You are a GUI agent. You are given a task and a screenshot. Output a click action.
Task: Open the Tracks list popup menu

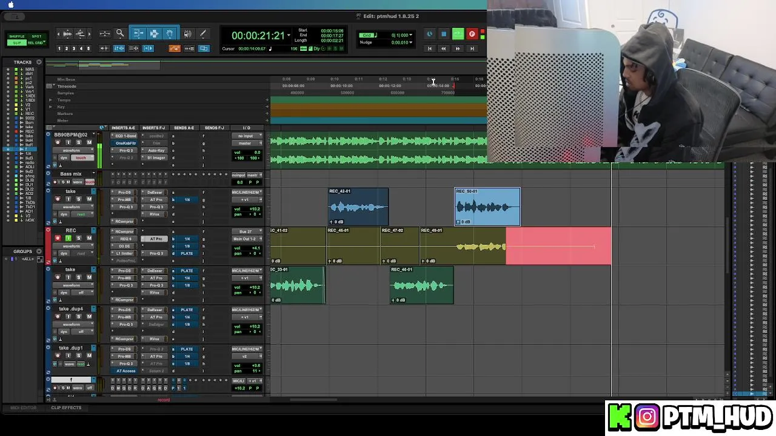(x=39, y=62)
